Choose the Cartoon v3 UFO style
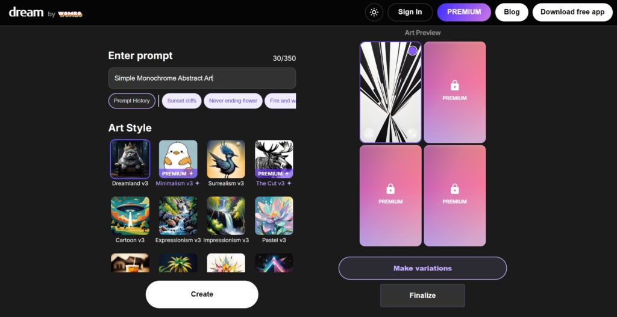This screenshot has width=617, height=317. tap(130, 216)
